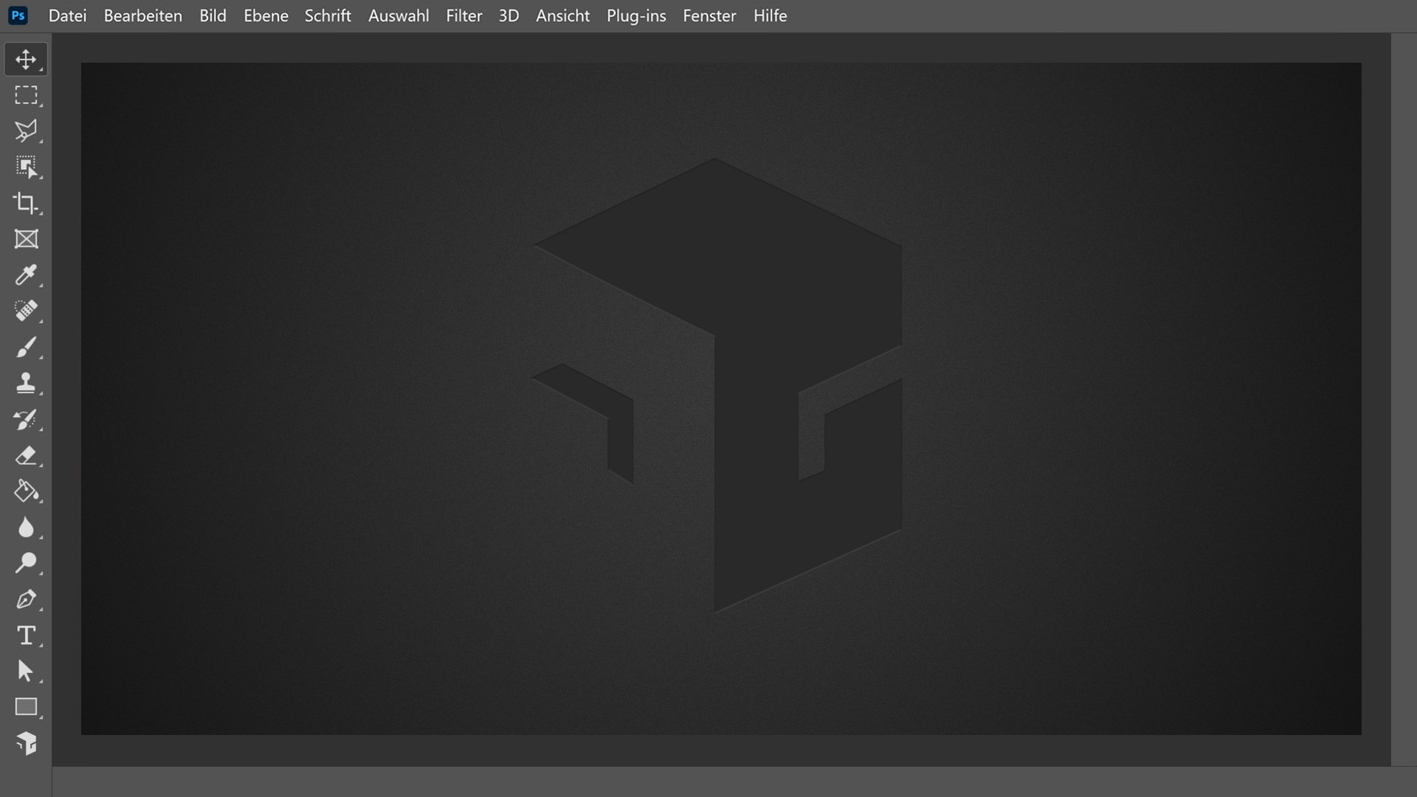Screen dimensions: 1417x797
Task: Open the Plug-ins menu
Action: pos(636,15)
